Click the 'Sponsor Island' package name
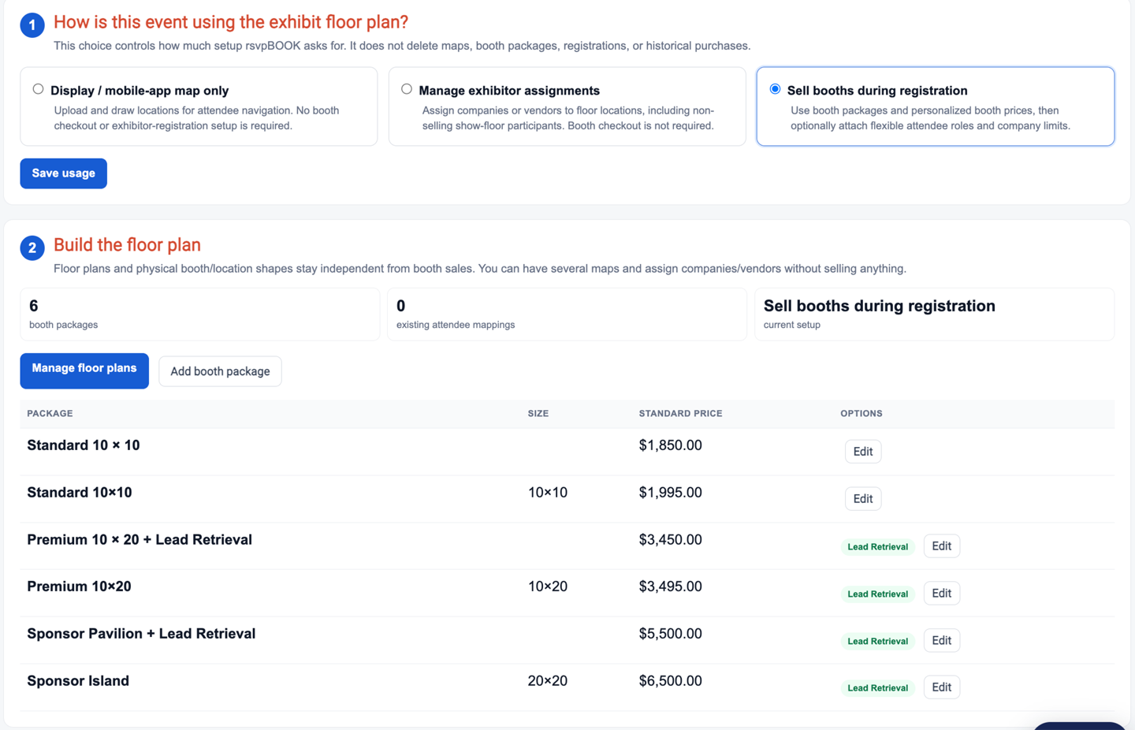This screenshot has width=1135, height=730. (x=78, y=681)
